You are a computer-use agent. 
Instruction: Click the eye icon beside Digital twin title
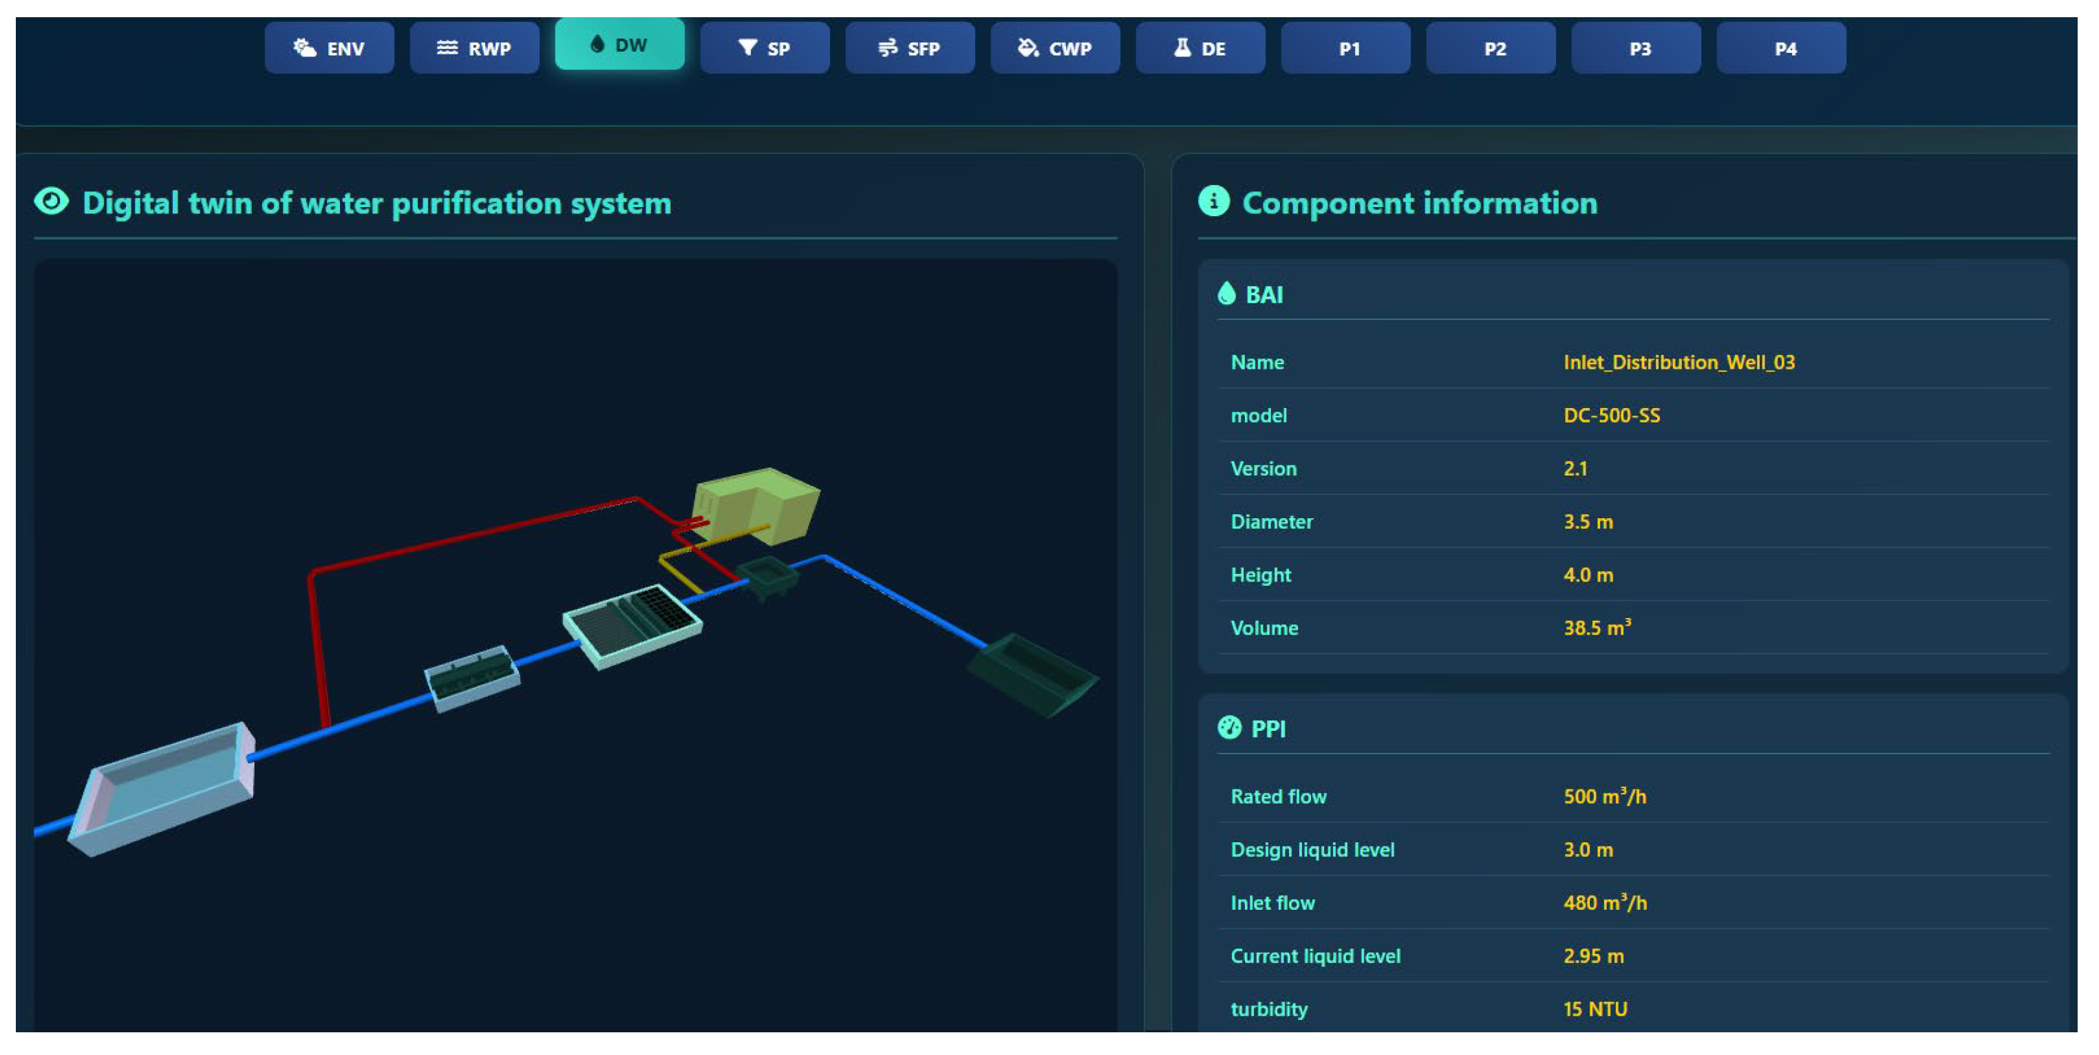[52, 201]
